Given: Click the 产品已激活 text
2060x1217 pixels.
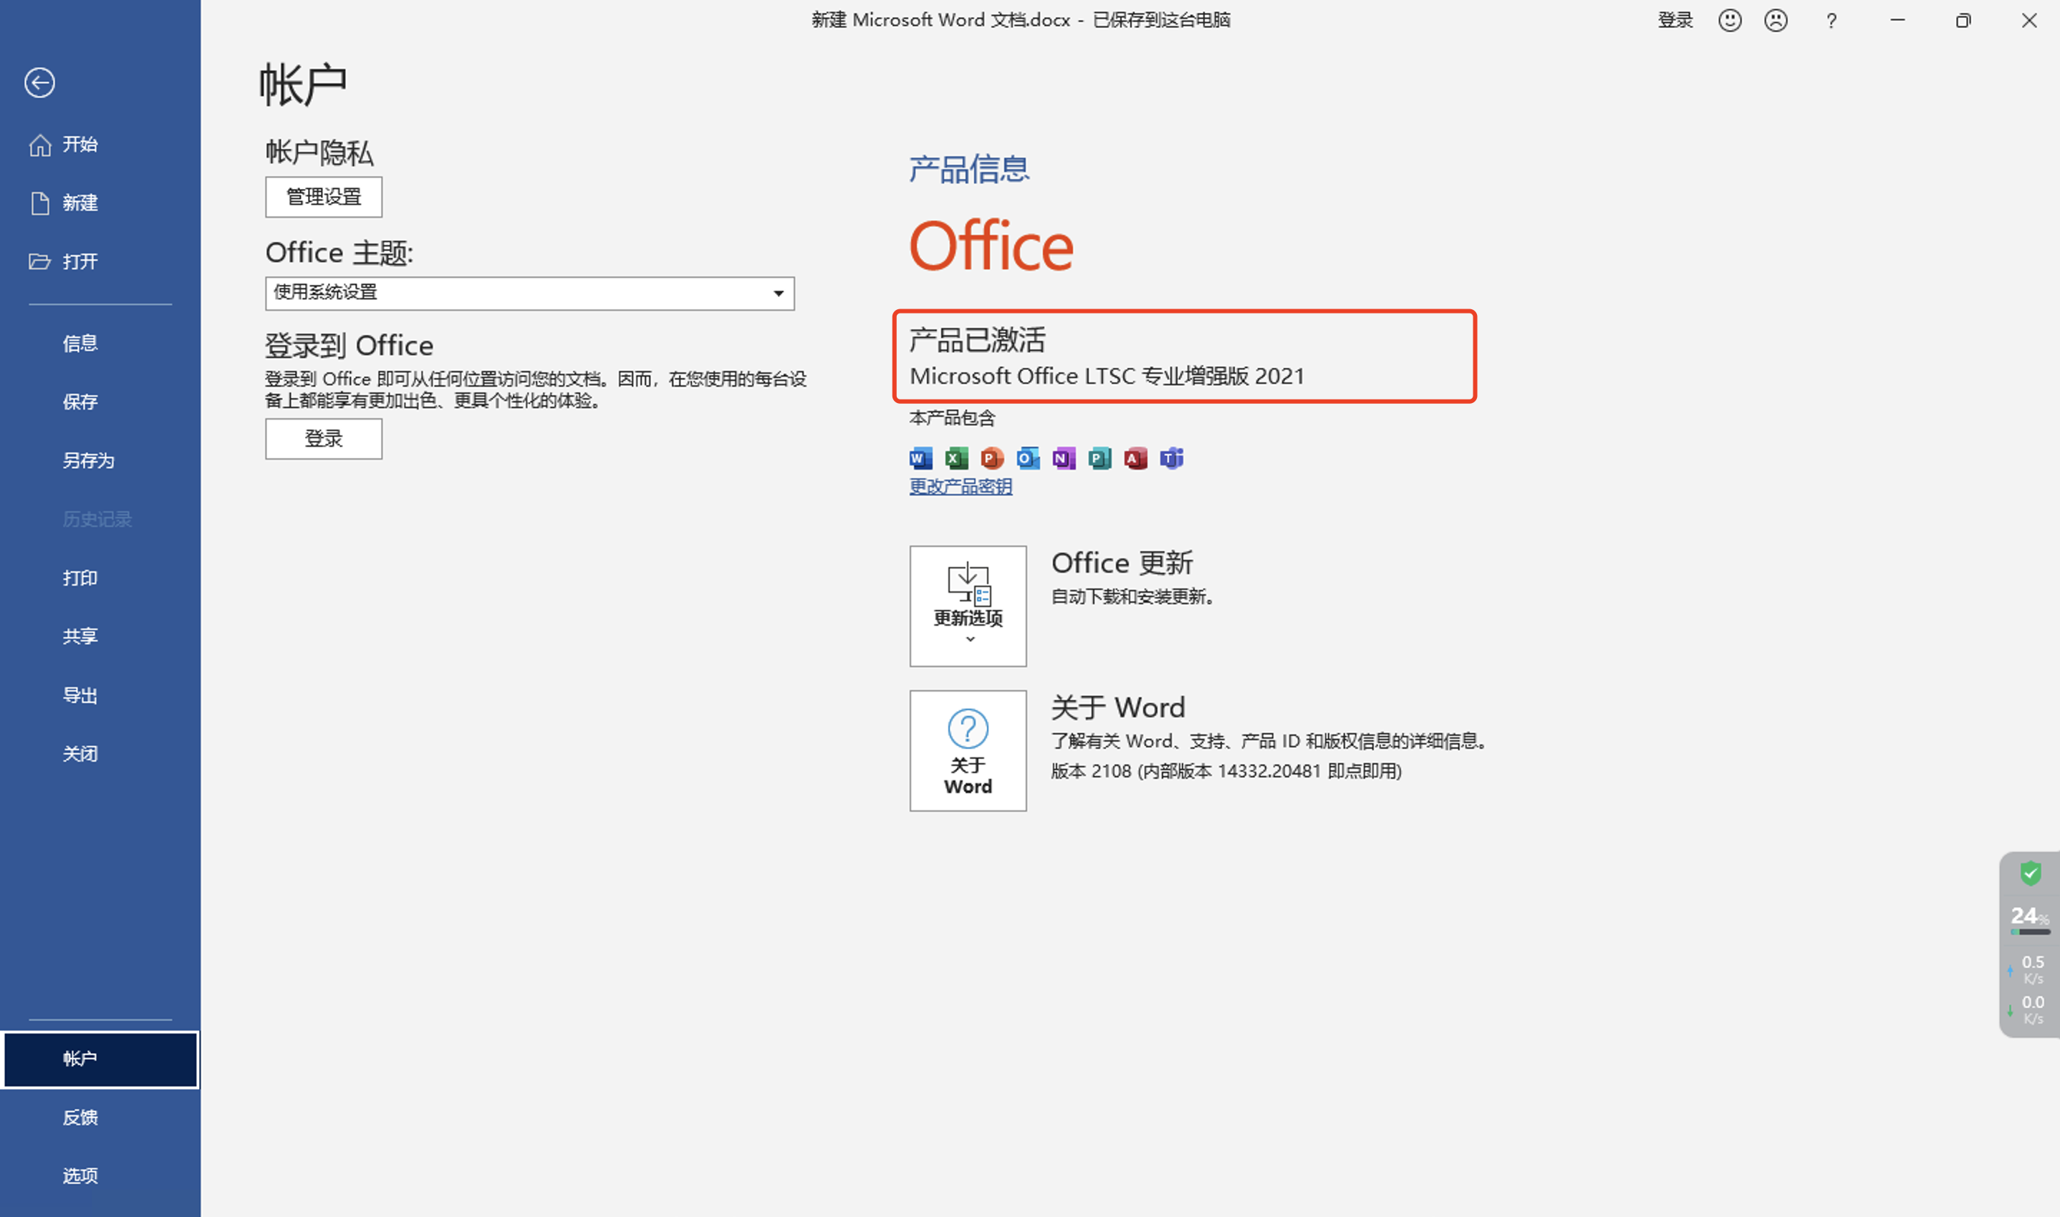Looking at the screenshot, I should click(x=978, y=340).
